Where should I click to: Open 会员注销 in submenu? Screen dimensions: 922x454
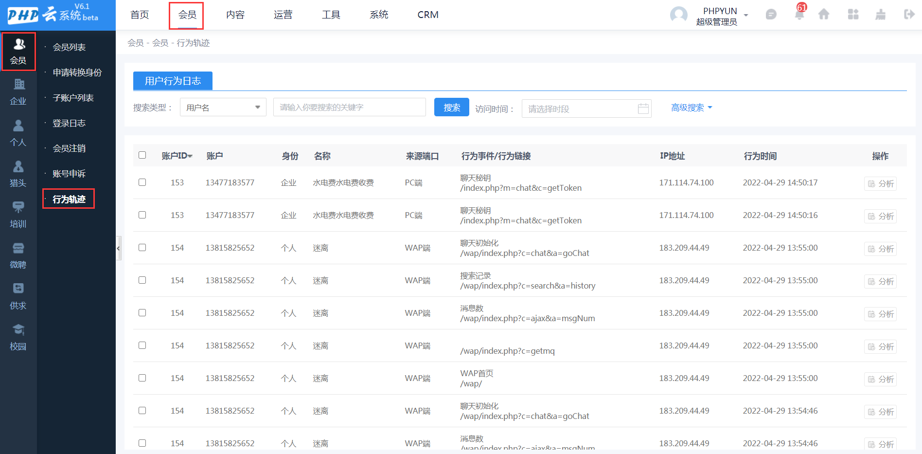point(69,148)
